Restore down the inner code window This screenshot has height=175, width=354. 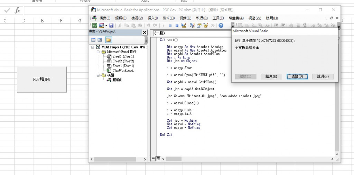(332, 18)
